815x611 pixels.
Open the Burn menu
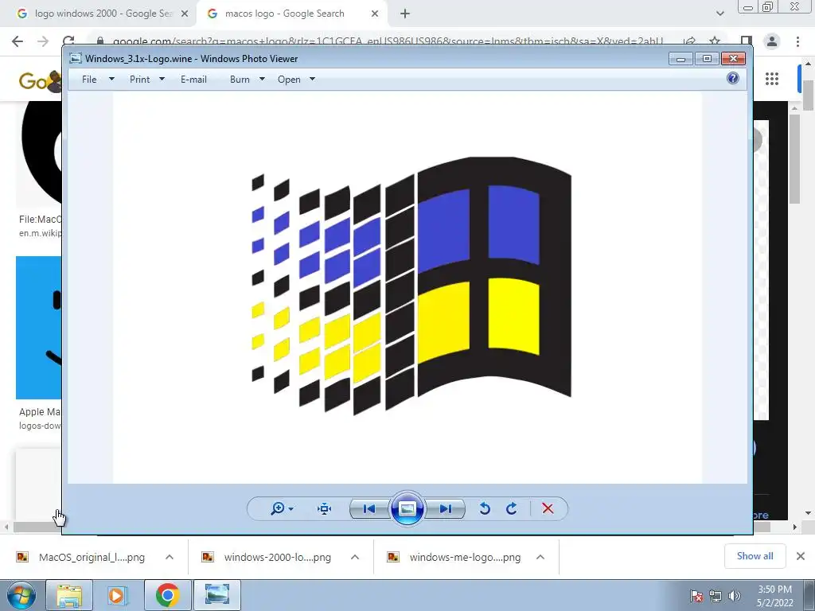(240, 80)
